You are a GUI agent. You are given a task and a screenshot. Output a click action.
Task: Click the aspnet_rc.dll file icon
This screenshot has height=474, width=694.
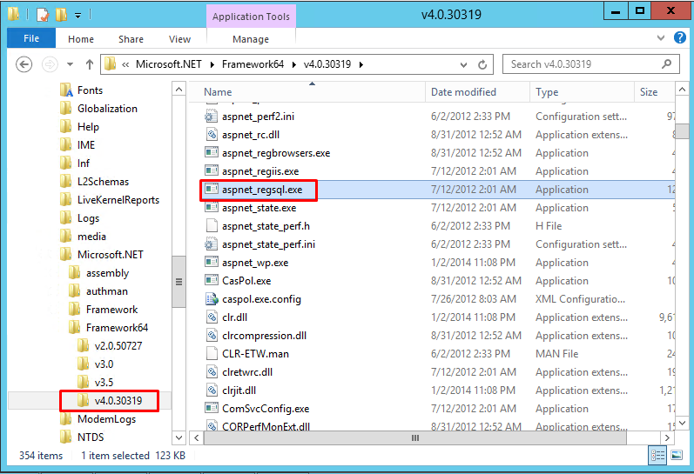(212, 135)
